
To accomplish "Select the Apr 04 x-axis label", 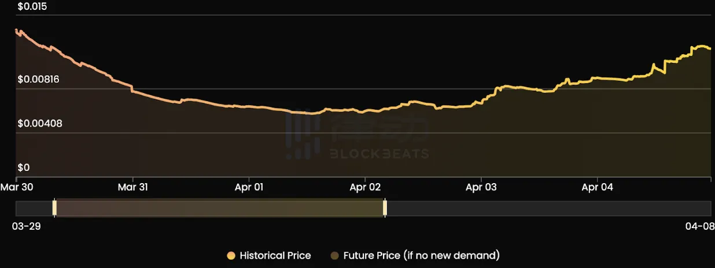I will click(598, 187).
